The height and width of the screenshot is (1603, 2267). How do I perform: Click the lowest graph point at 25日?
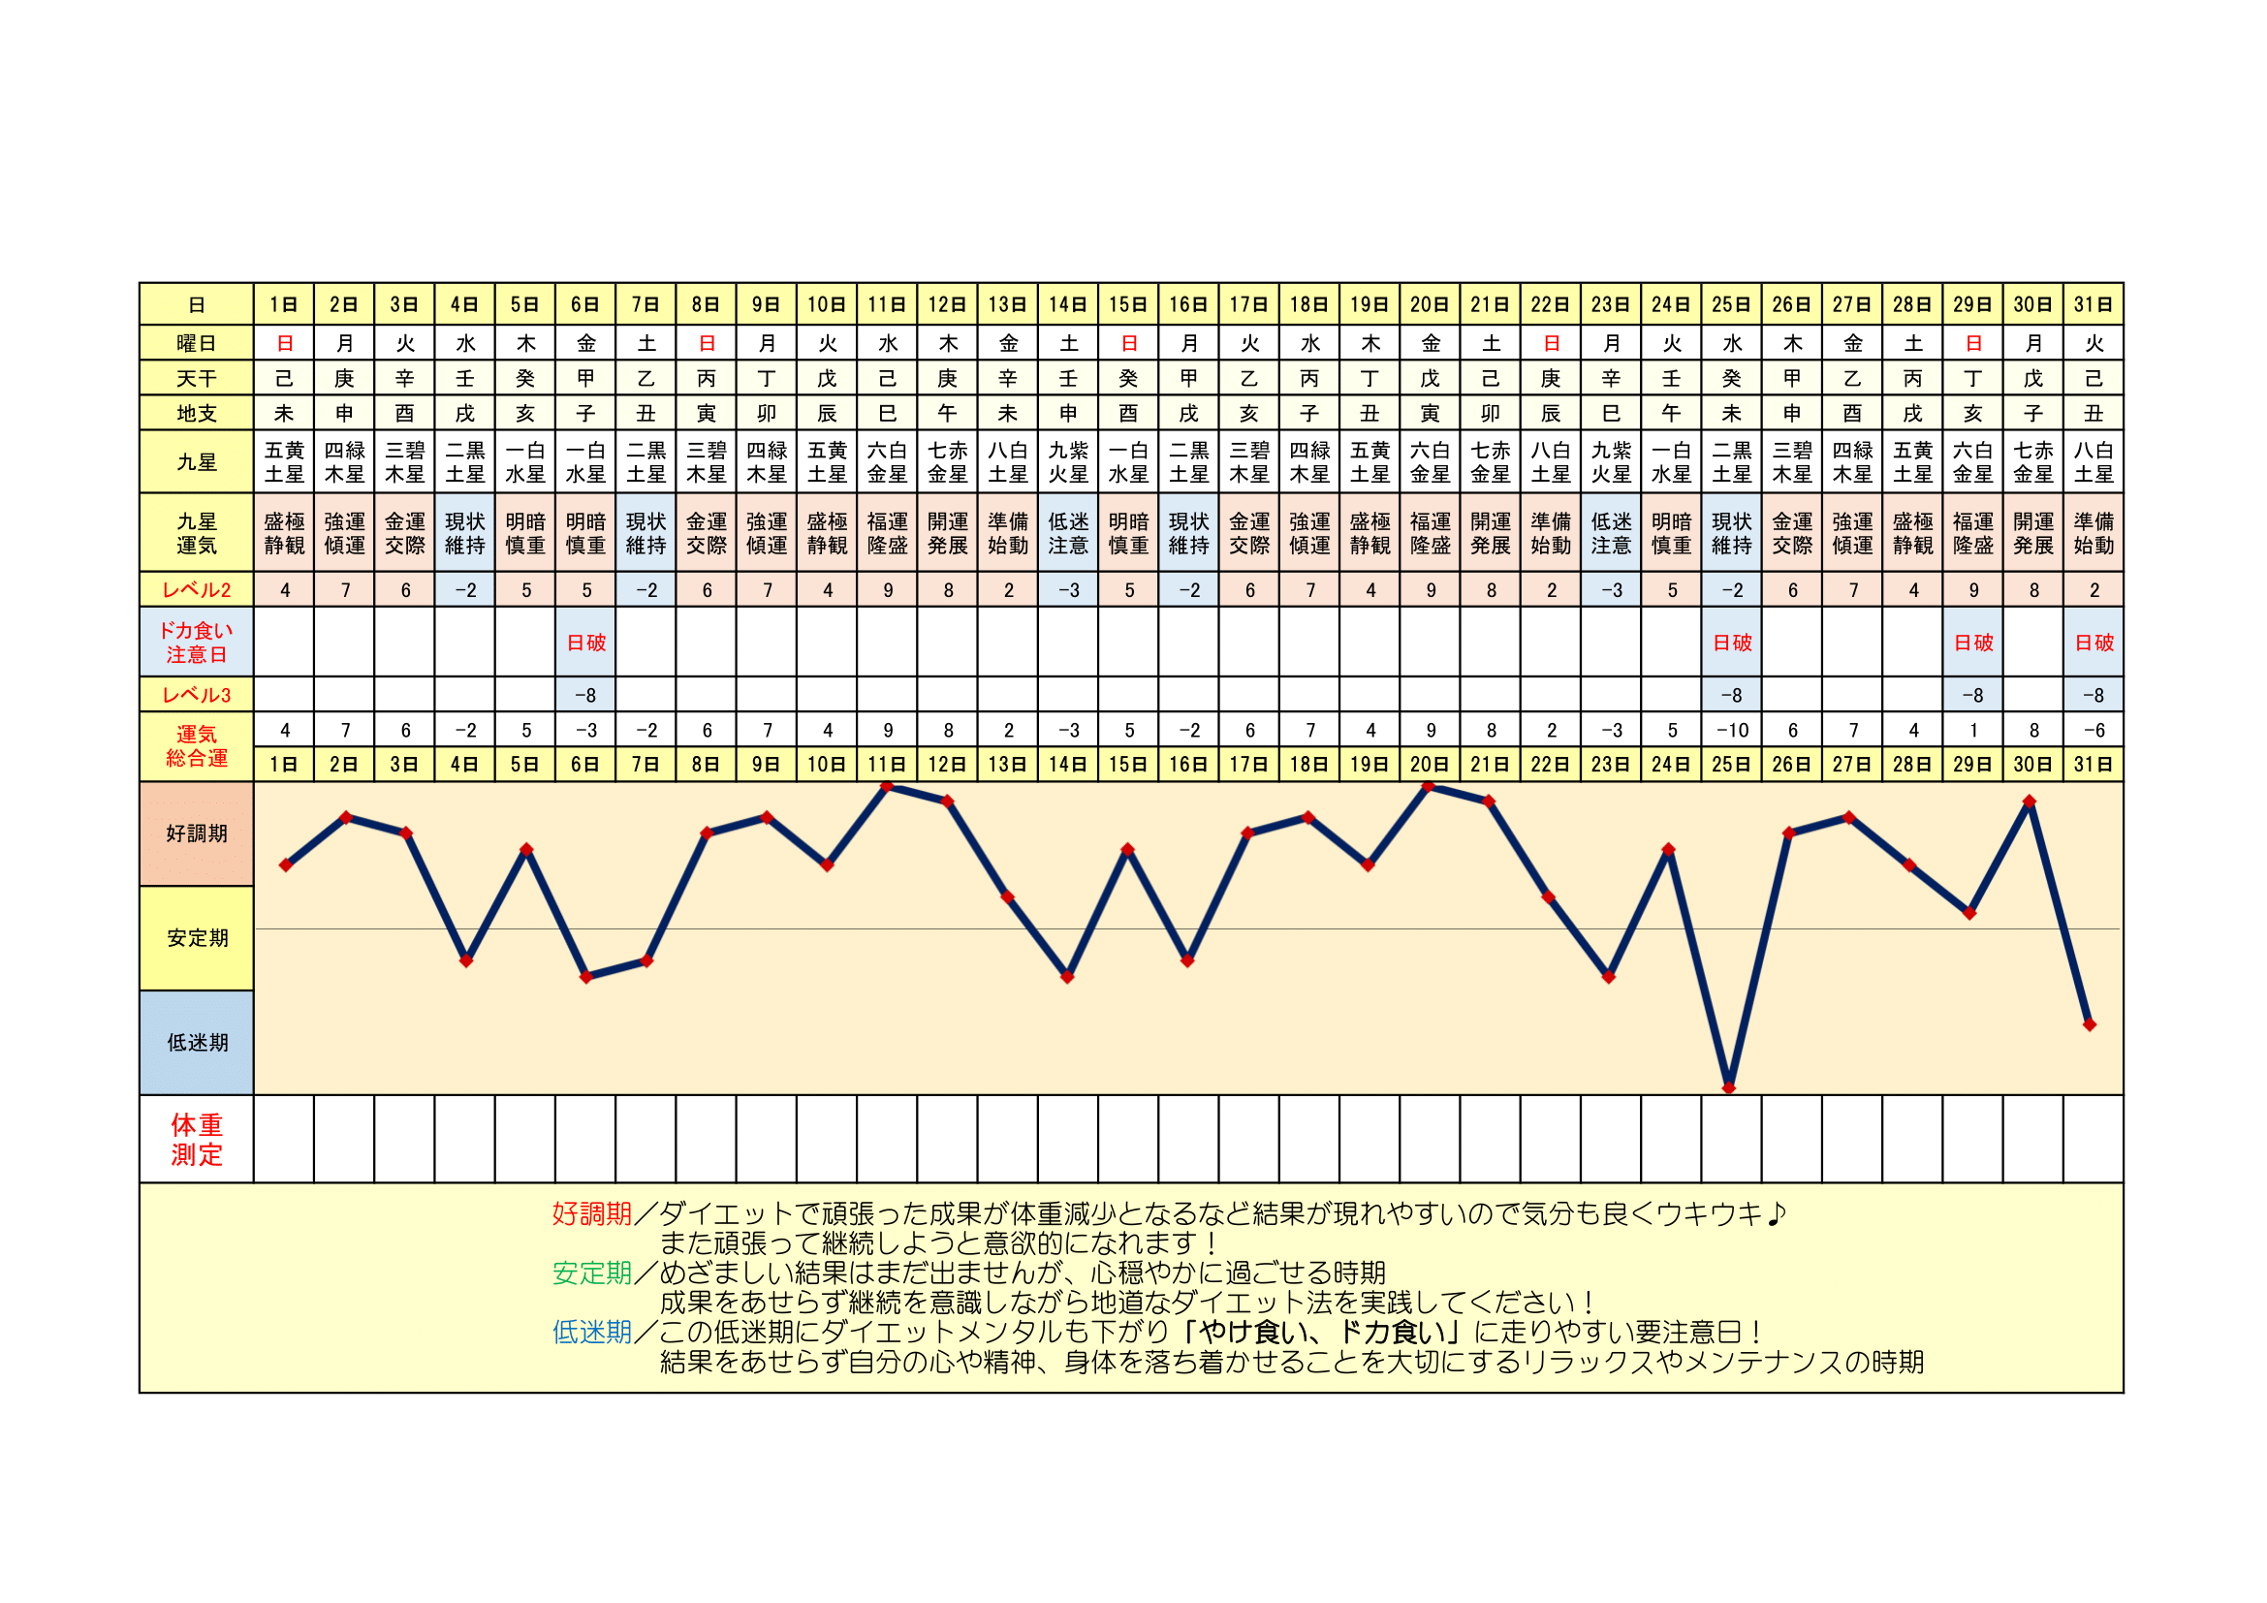[x=1729, y=1087]
